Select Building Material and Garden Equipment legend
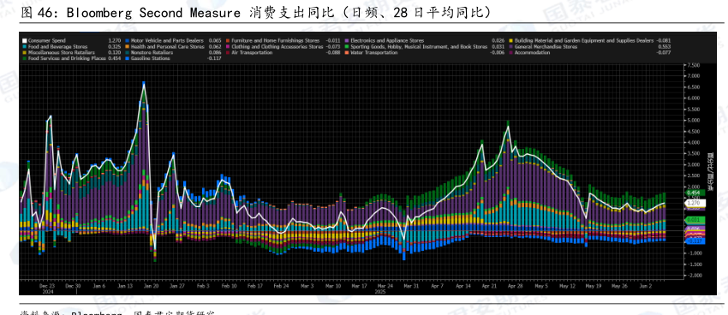This screenshot has height=315, width=728. click(x=583, y=41)
